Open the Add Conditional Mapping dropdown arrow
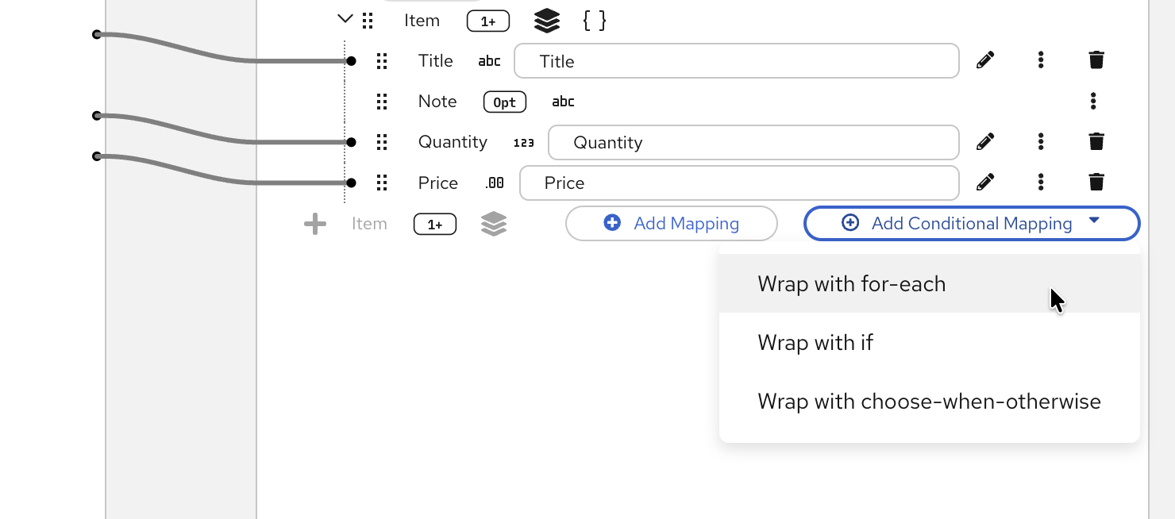This screenshot has height=519, width=1175. 1095,222
